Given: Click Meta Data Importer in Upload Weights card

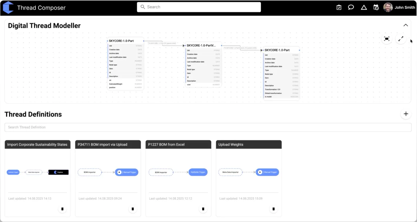Looking at the screenshot, I should click(230, 172).
